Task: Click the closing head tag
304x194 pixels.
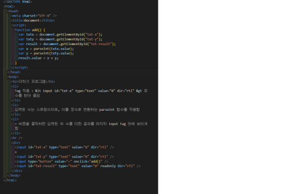Action: (14, 72)
